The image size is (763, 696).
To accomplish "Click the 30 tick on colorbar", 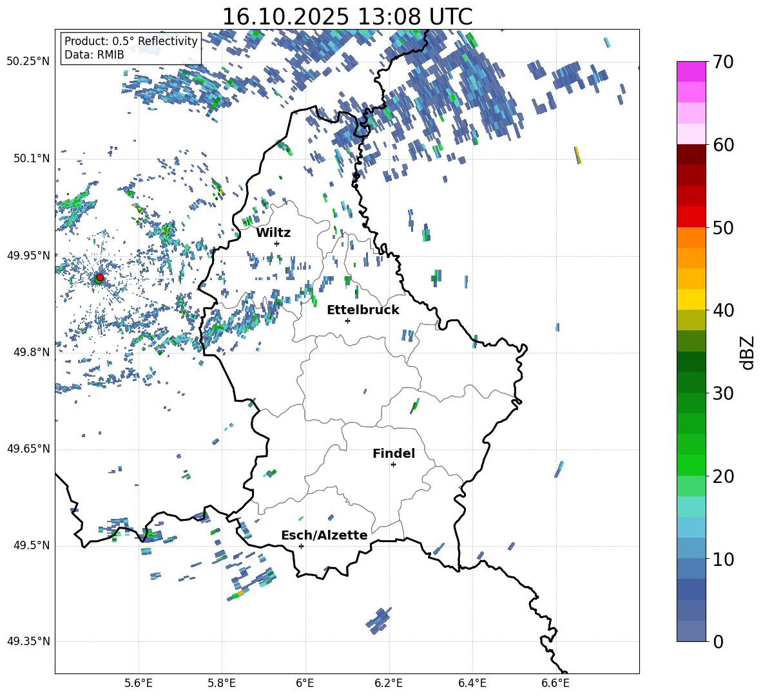I will pyautogui.click(x=722, y=393).
